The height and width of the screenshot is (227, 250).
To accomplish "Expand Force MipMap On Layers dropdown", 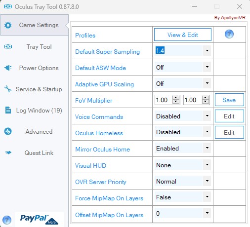I will pyautogui.click(x=207, y=197).
